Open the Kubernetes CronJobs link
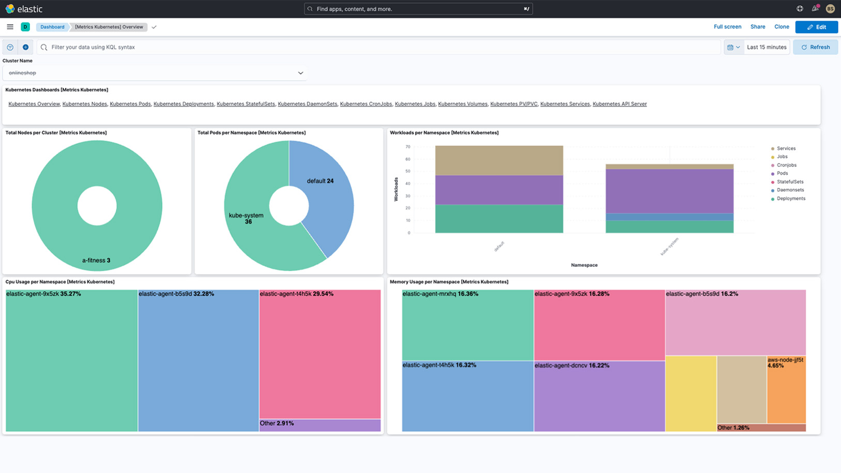 click(365, 104)
